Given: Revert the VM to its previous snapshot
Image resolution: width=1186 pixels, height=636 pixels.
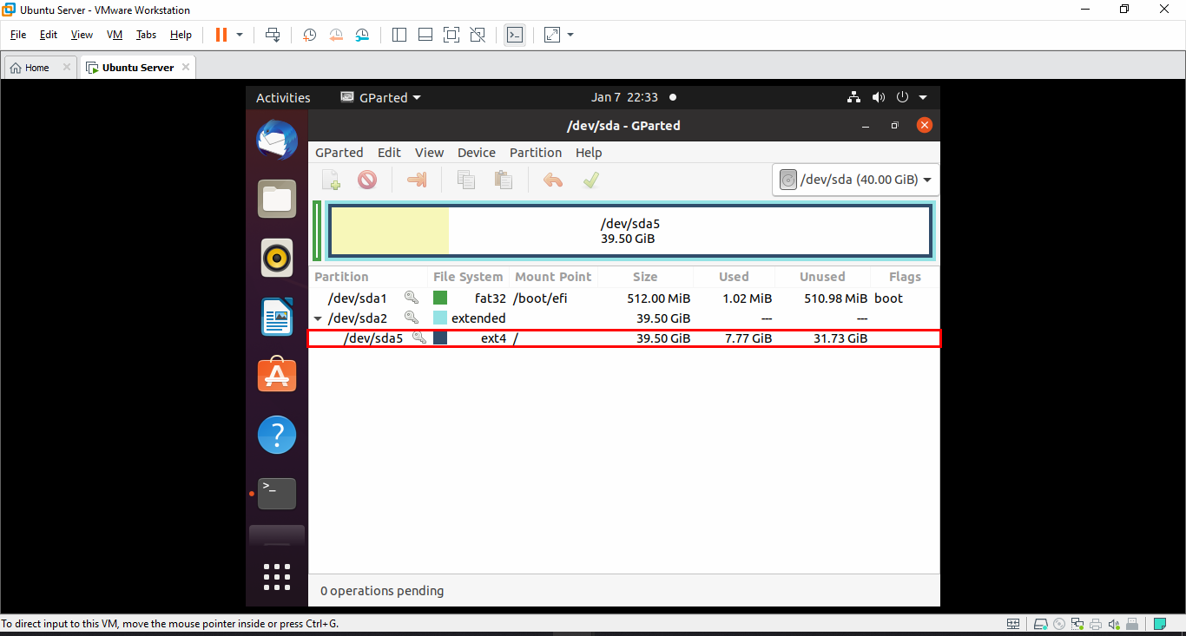Looking at the screenshot, I should 336,35.
